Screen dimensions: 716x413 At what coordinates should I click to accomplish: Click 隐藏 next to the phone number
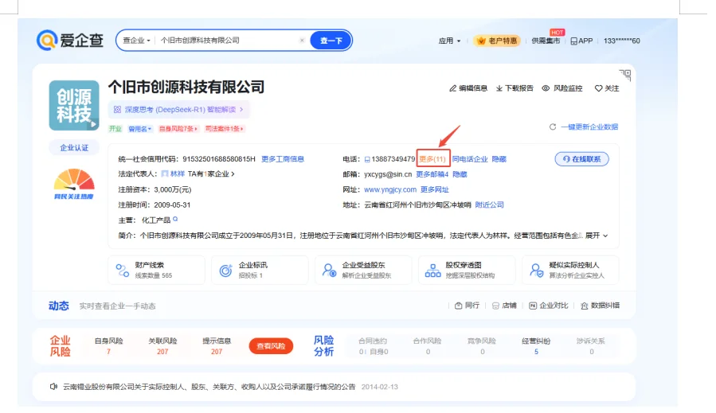pyautogui.click(x=499, y=159)
